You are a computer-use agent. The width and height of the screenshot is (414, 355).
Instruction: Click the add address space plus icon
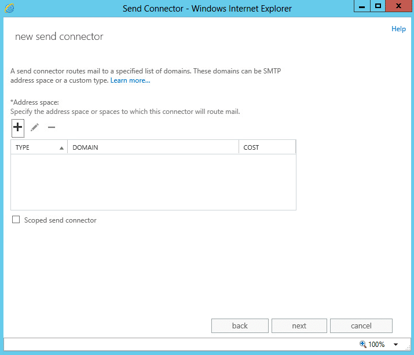[17, 127]
